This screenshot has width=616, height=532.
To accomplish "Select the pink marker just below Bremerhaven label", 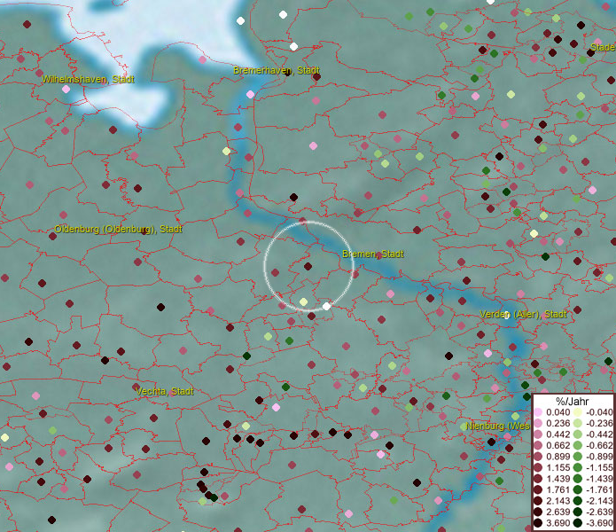I will [x=250, y=94].
